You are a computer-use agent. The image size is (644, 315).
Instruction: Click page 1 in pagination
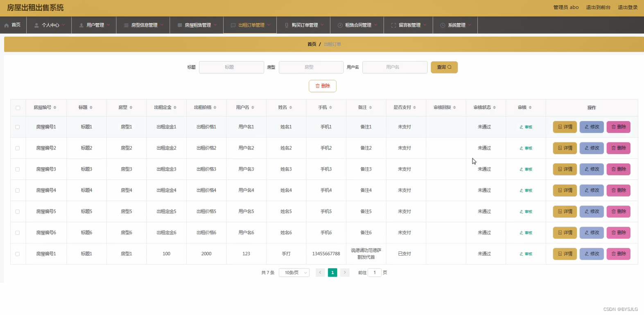click(x=332, y=273)
